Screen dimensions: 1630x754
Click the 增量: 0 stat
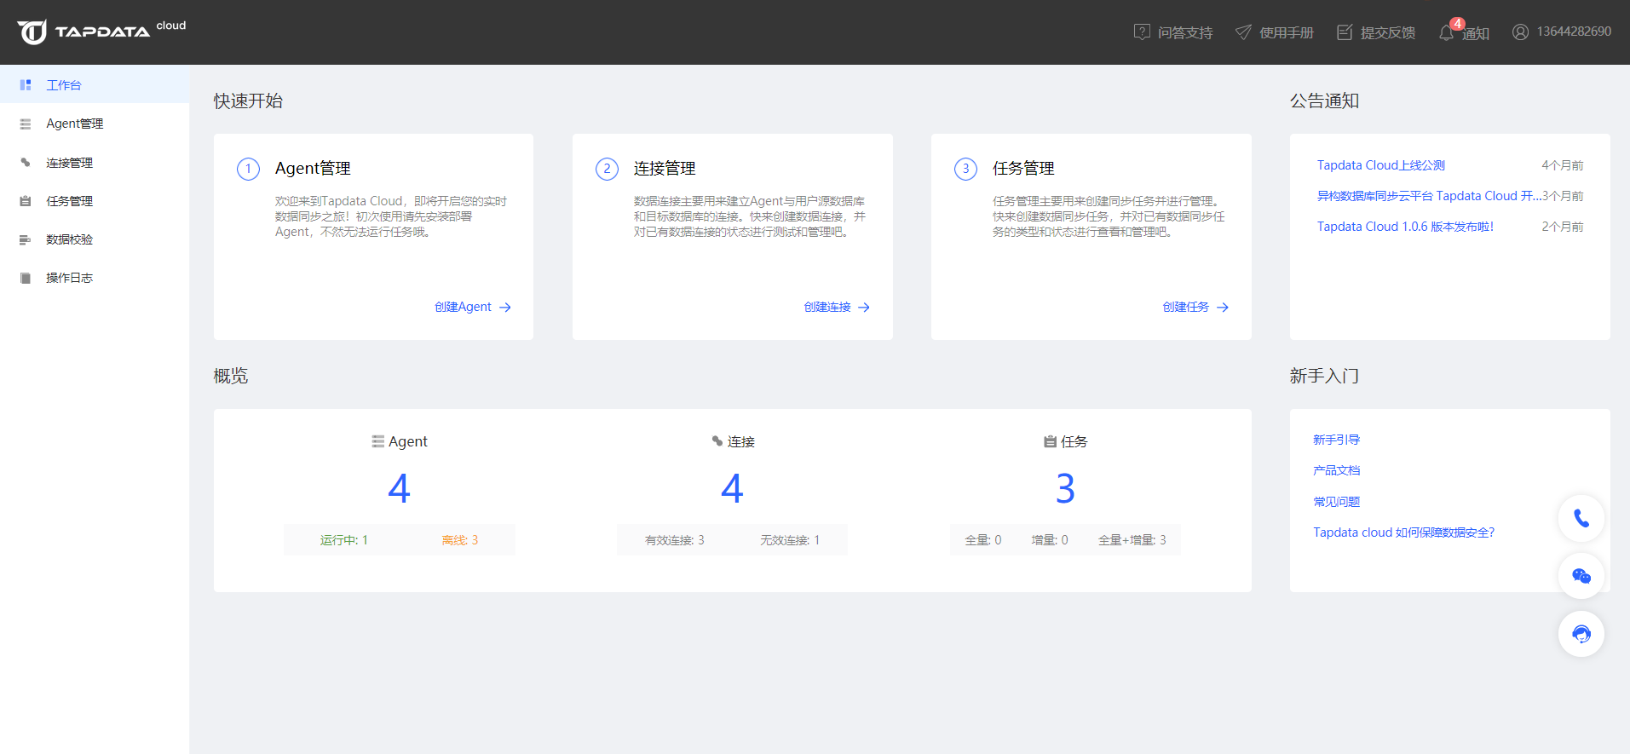tap(1049, 540)
